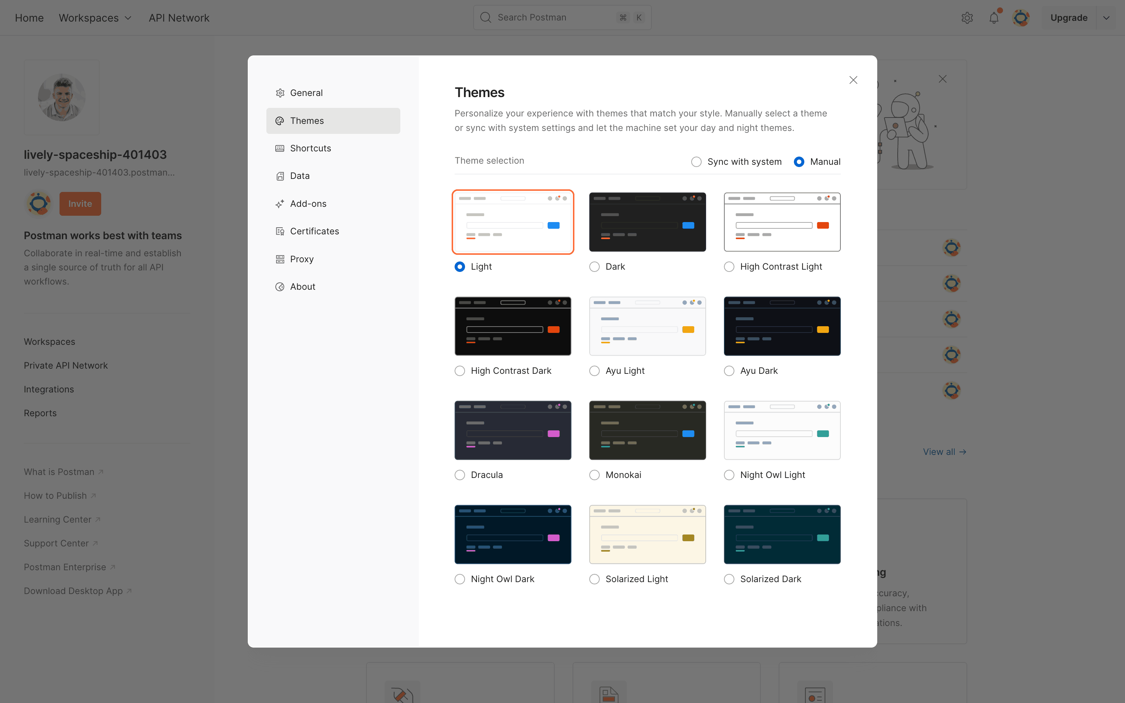Click the search magnifier icon
The width and height of the screenshot is (1125, 703).
(485, 18)
